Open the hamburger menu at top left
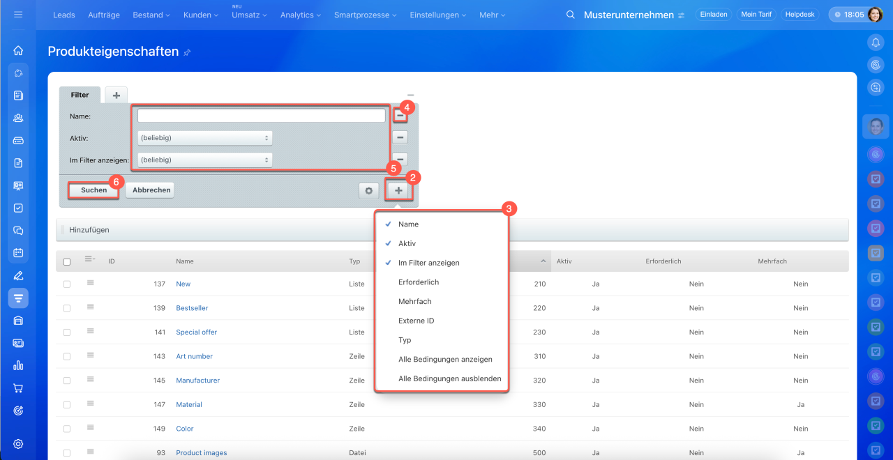 tap(18, 15)
